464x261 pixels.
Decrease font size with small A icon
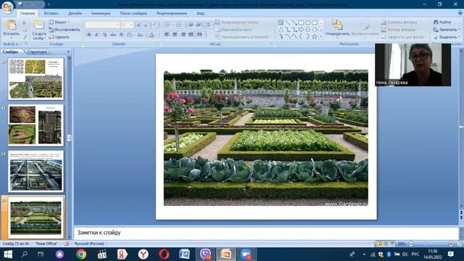146,25
